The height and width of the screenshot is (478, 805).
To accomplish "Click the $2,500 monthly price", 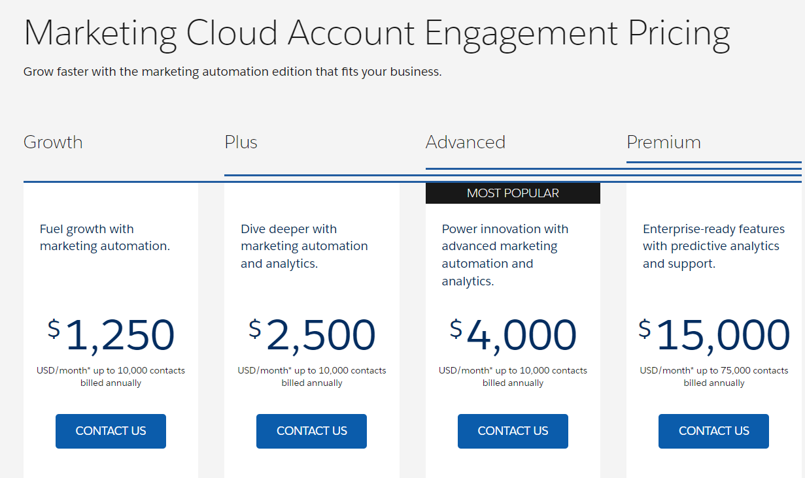I will coord(311,334).
